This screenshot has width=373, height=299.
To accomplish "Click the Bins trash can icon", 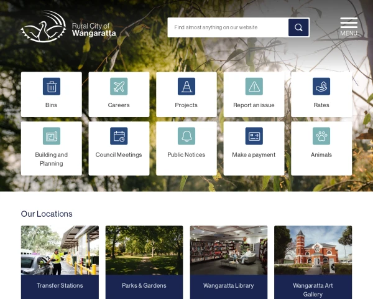I will pos(52,87).
